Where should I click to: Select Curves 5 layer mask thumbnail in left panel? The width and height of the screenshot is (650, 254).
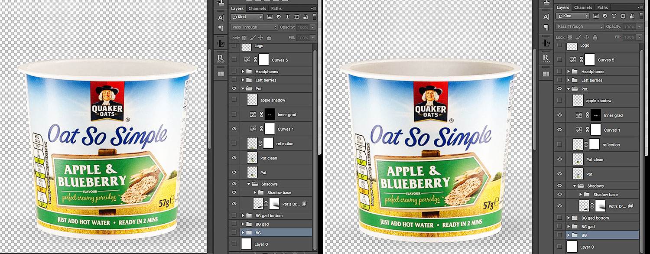pos(264,60)
